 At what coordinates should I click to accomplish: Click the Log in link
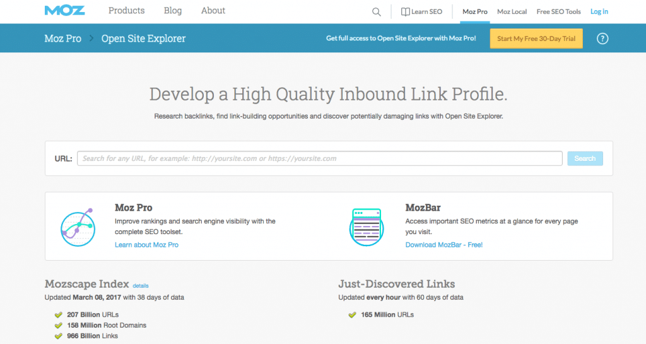tap(599, 11)
